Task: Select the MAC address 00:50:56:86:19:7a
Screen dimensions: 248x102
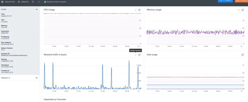Action: [x=7, y=44]
